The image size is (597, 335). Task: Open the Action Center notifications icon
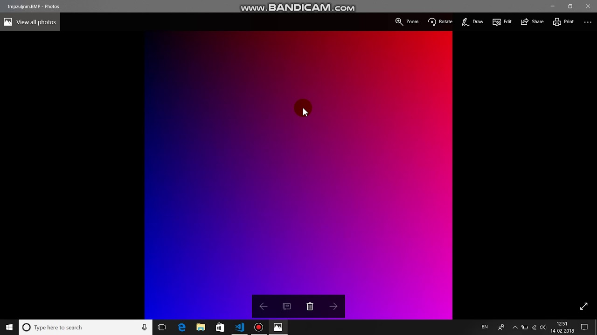point(584,327)
